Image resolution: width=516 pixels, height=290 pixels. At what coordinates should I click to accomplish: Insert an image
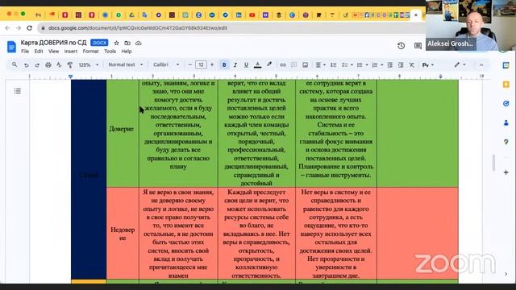(x=305, y=65)
